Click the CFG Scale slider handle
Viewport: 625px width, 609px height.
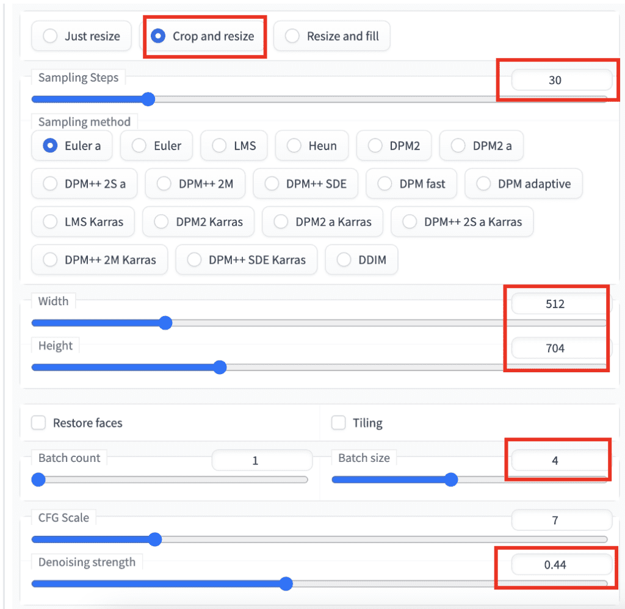coord(155,539)
